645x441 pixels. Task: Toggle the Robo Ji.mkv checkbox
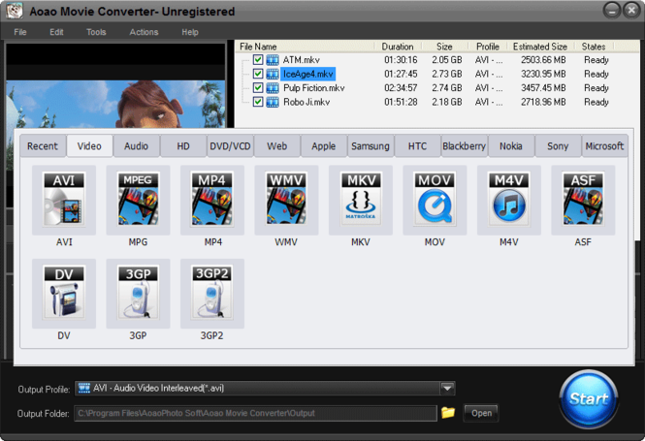pyautogui.click(x=258, y=102)
